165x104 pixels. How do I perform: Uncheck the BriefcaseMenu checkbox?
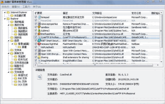[36, 34]
